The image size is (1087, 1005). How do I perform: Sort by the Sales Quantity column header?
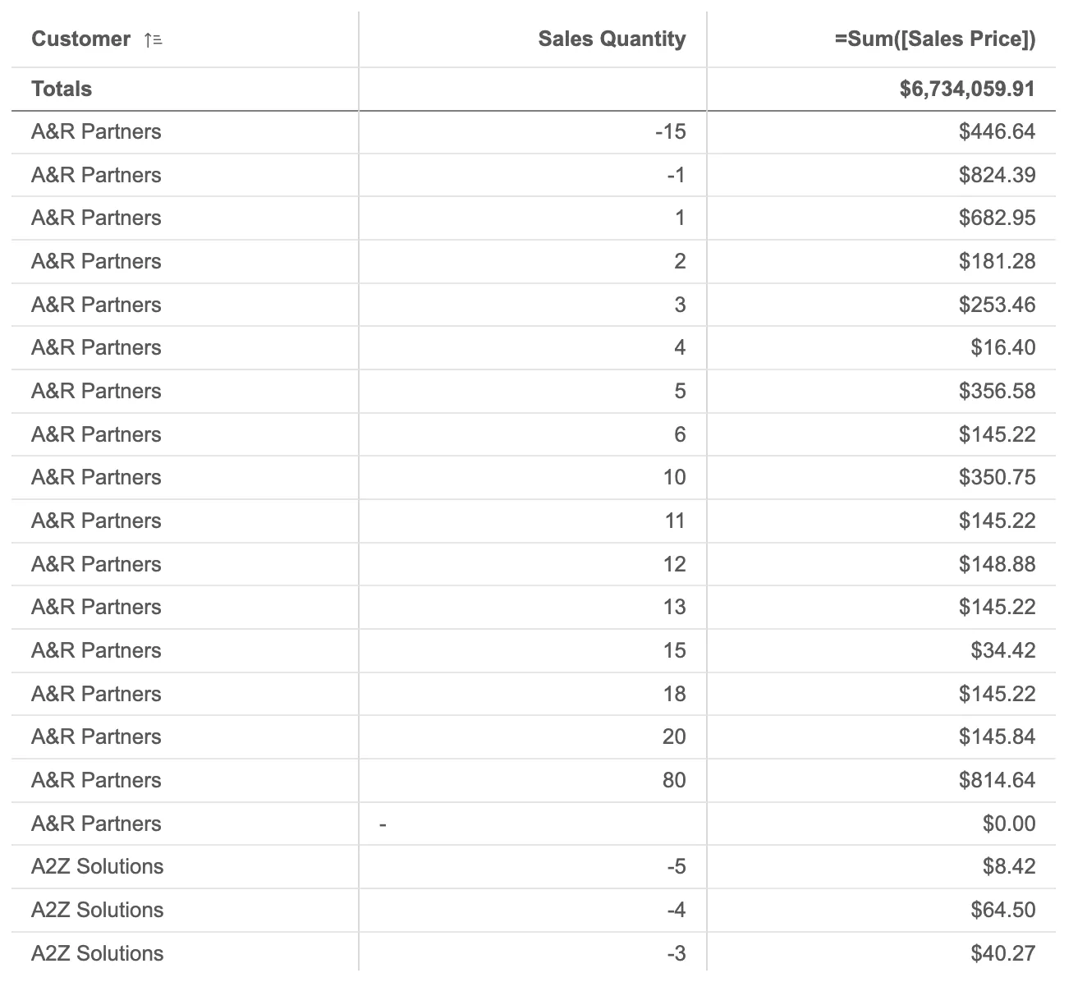click(612, 39)
